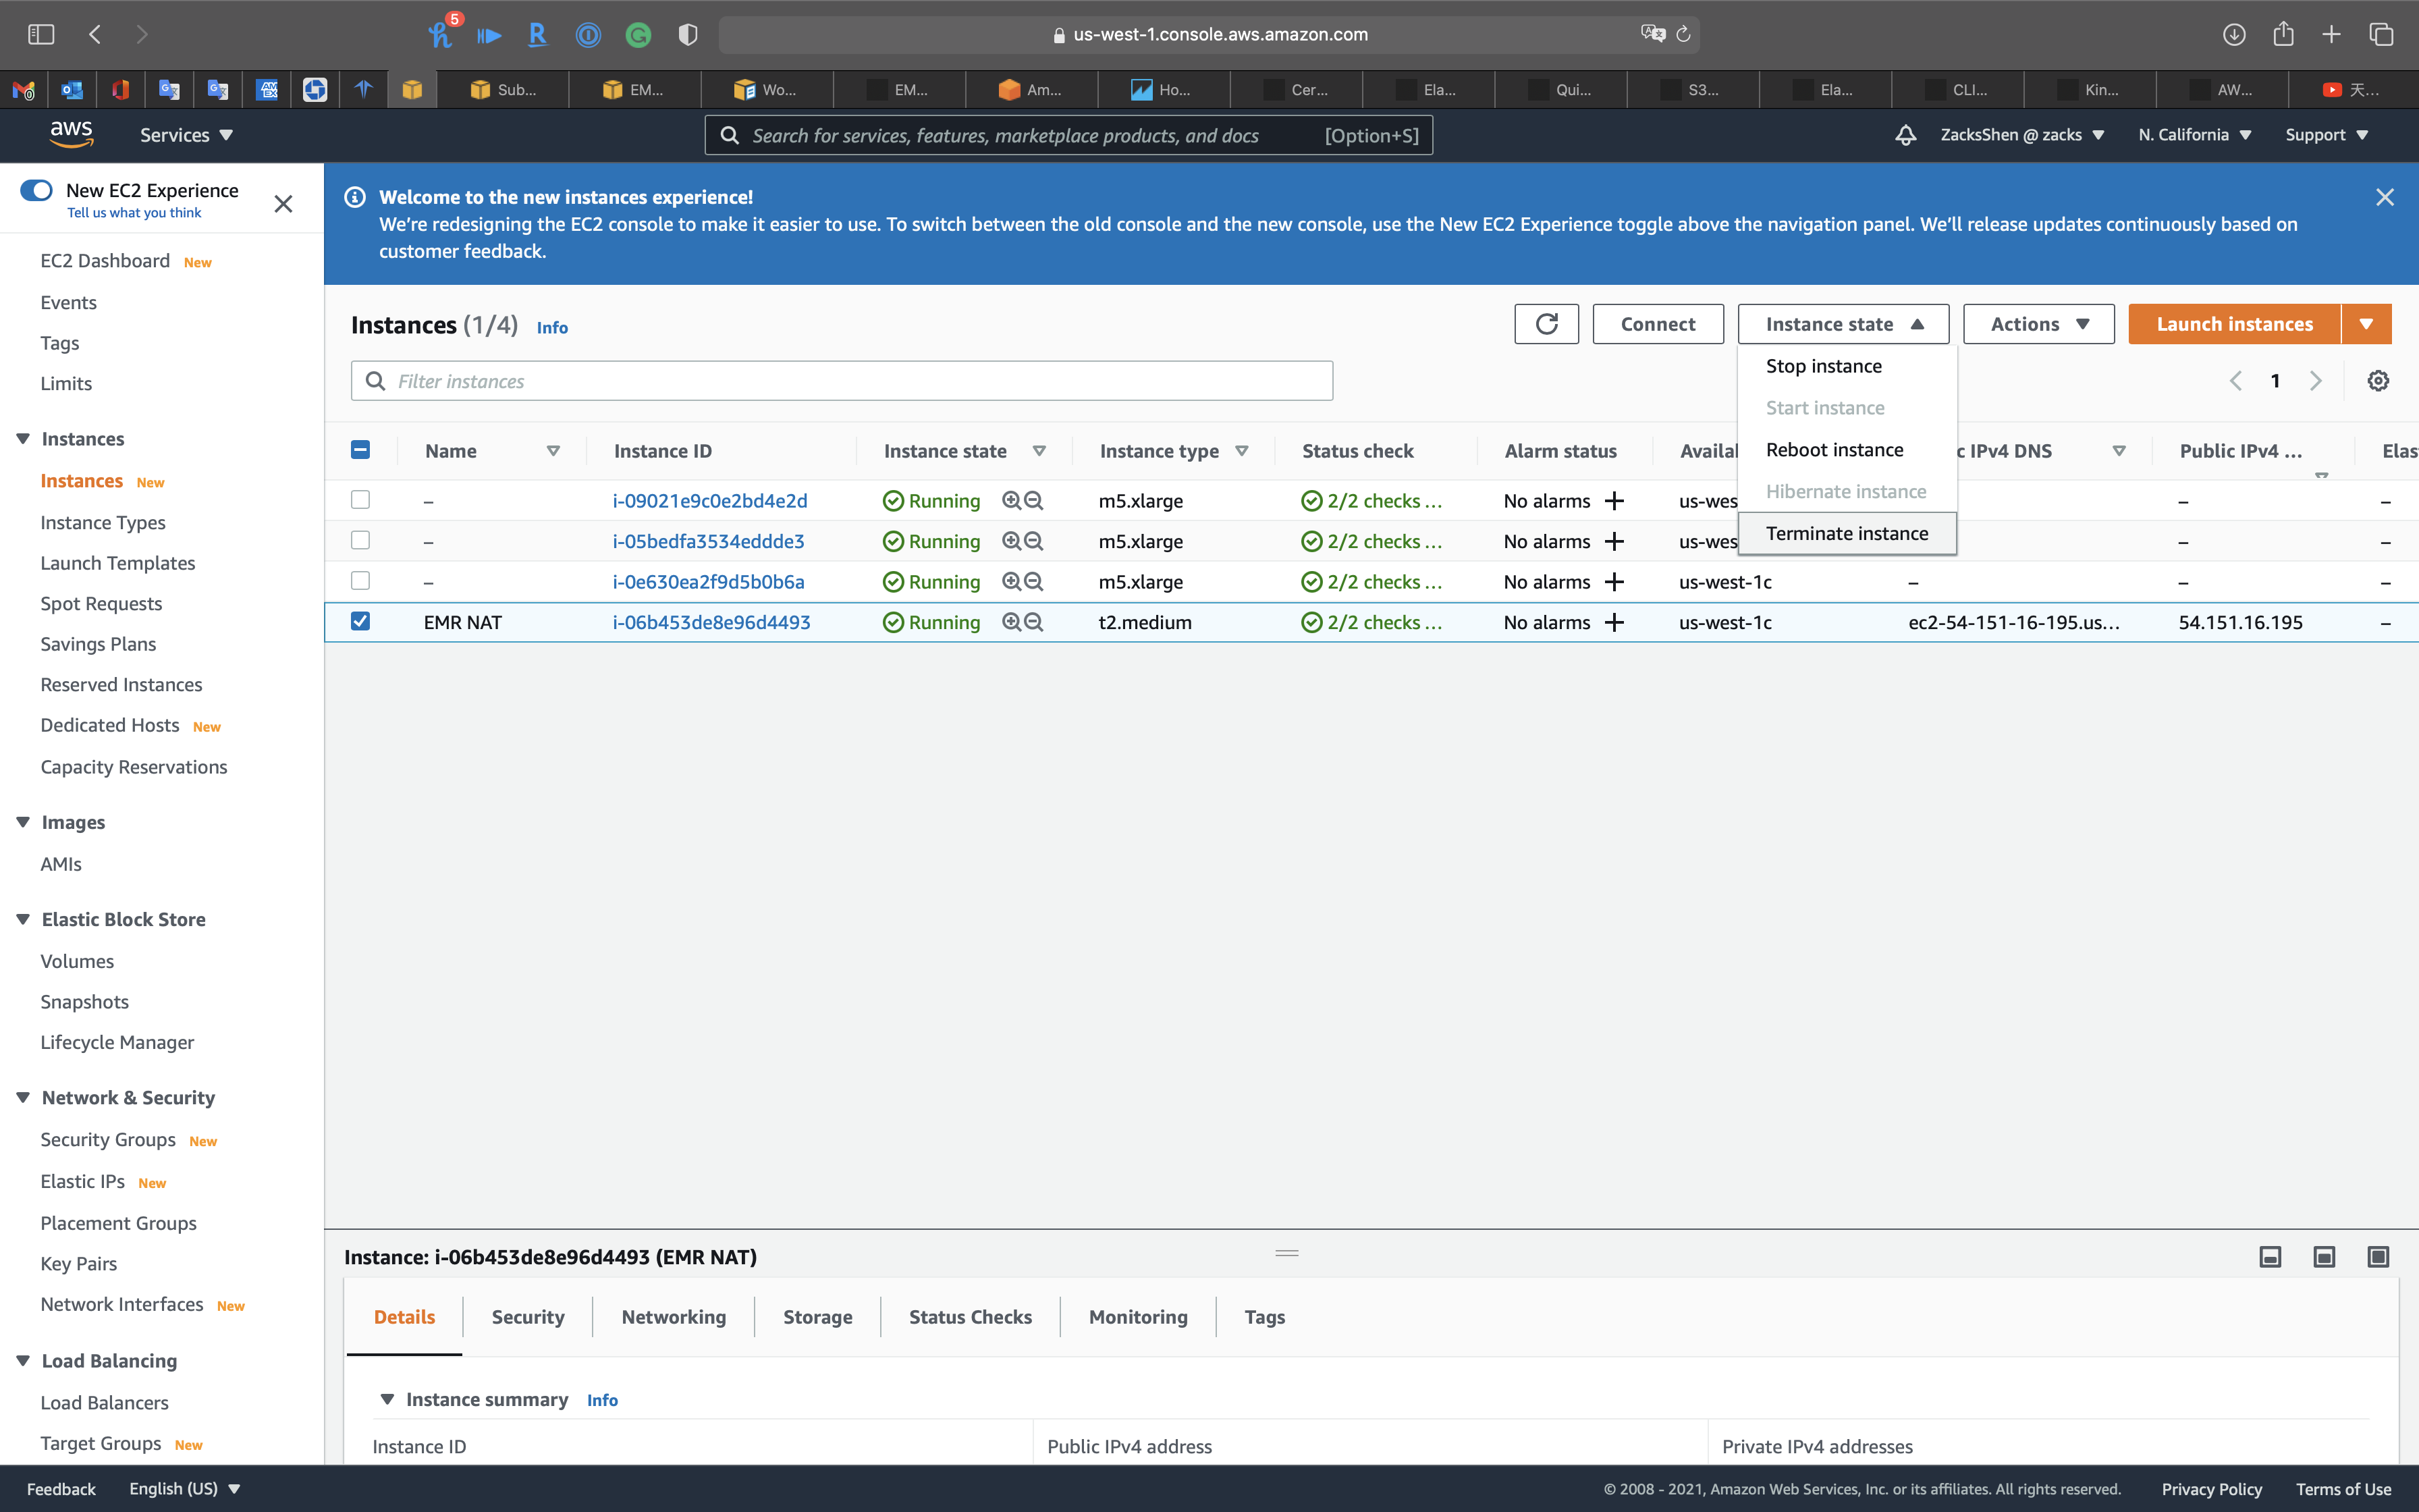Viewport: 2419px width, 1512px height.
Task: Open the Actions dropdown
Action: pos(2038,324)
